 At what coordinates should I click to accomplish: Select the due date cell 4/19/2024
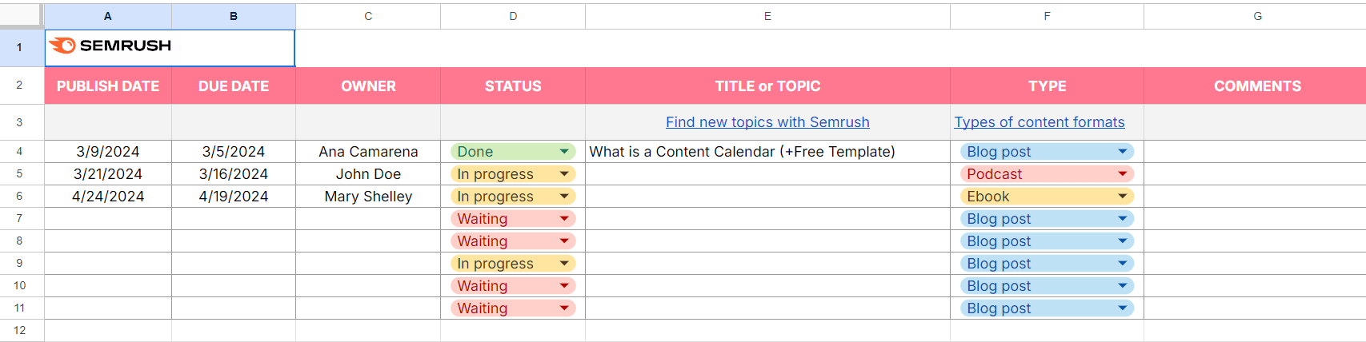[234, 197]
